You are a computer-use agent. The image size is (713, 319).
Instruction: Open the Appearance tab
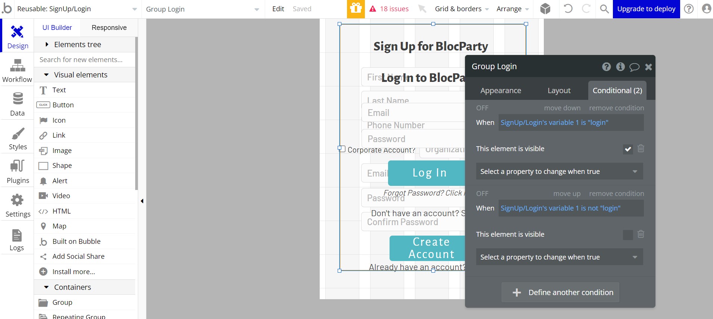[500, 91]
